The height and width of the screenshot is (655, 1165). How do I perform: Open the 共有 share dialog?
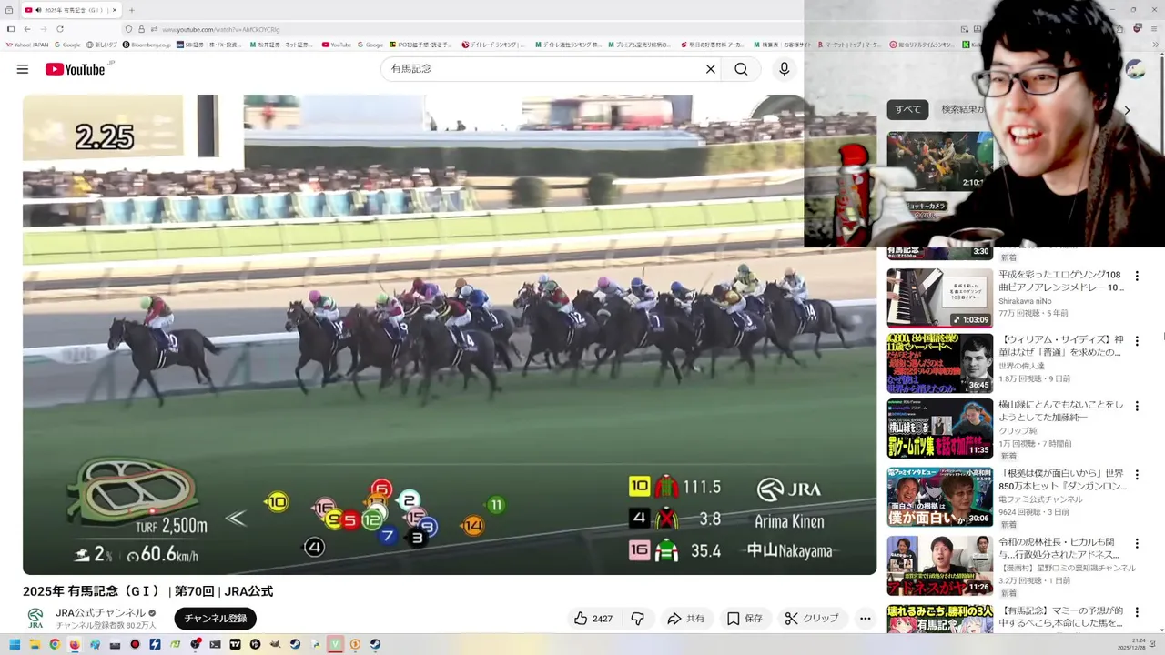[x=685, y=619]
